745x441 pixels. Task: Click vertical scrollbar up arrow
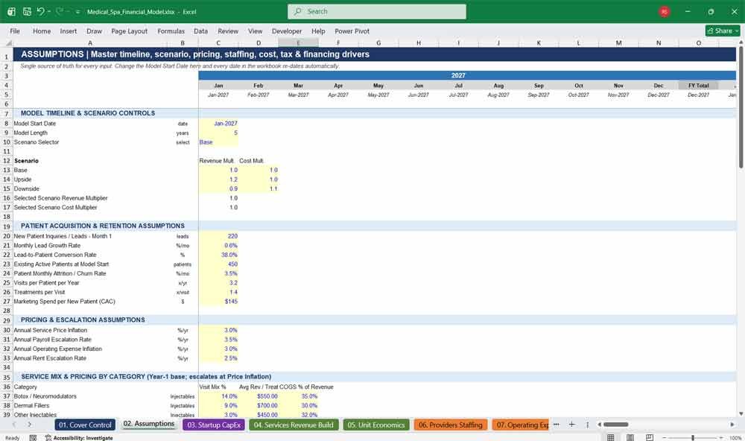(x=741, y=42)
